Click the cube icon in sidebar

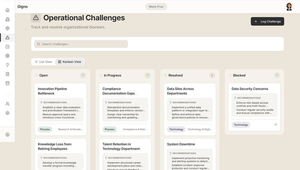click(x=7, y=28)
